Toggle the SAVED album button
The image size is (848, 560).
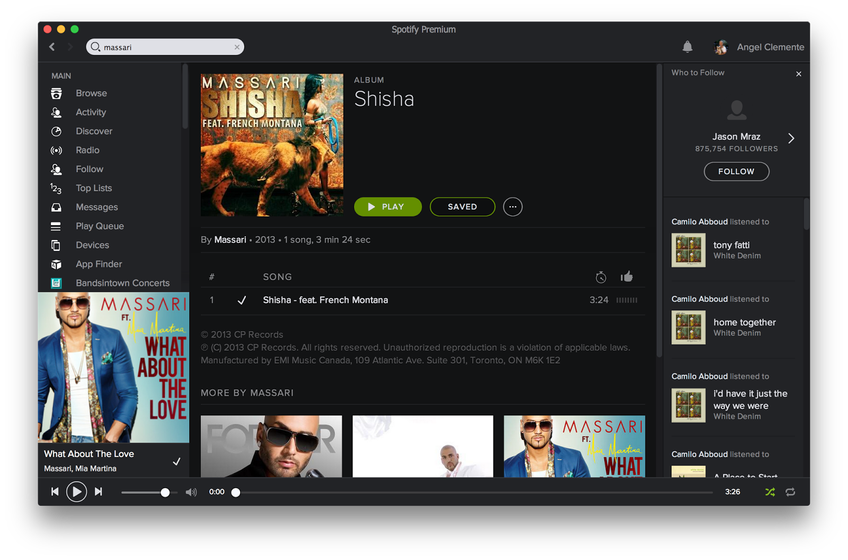pos(462,207)
